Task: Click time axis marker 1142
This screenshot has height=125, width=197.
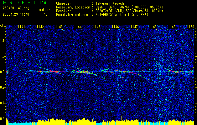Action: (40, 27)
